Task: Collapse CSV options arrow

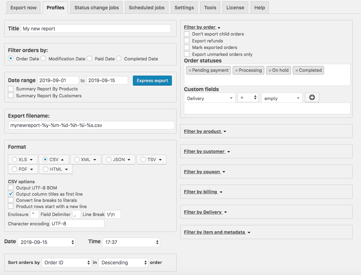Action: (x=62, y=160)
